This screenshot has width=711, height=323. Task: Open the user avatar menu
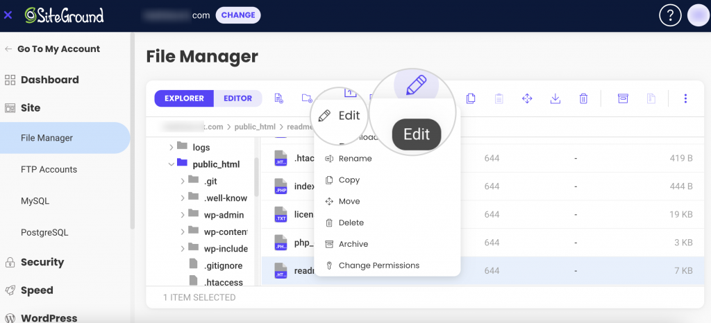coord(699,15)
